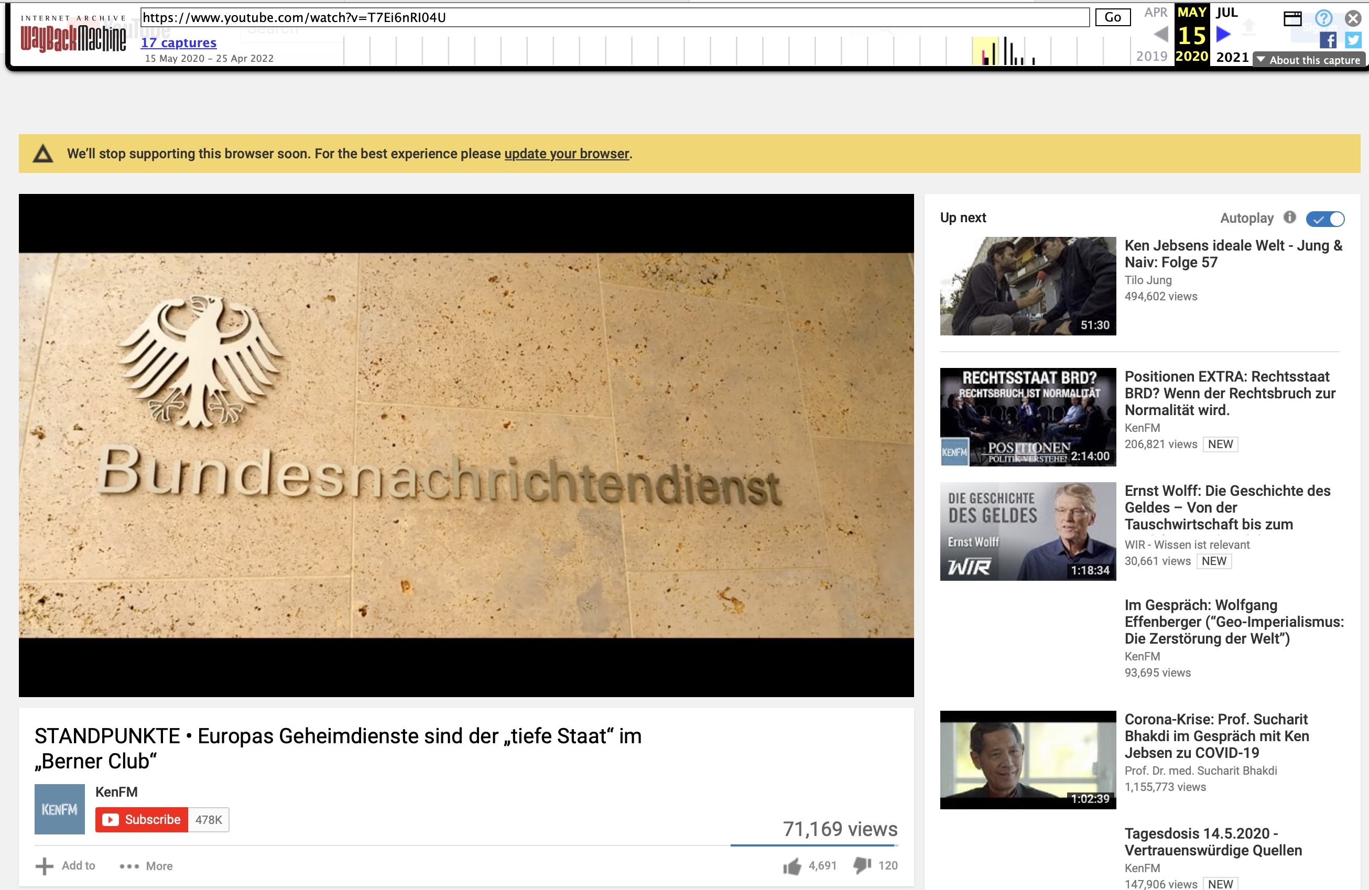Follow the update your browser link
1369x890 pixels.
[567, 154]
